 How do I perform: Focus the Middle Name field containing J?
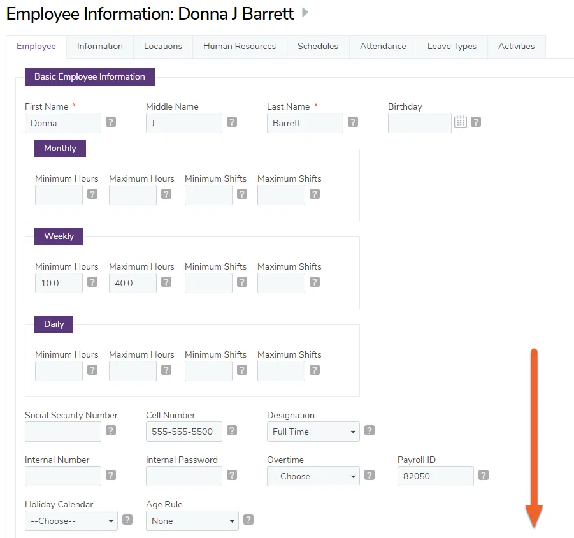184,123
